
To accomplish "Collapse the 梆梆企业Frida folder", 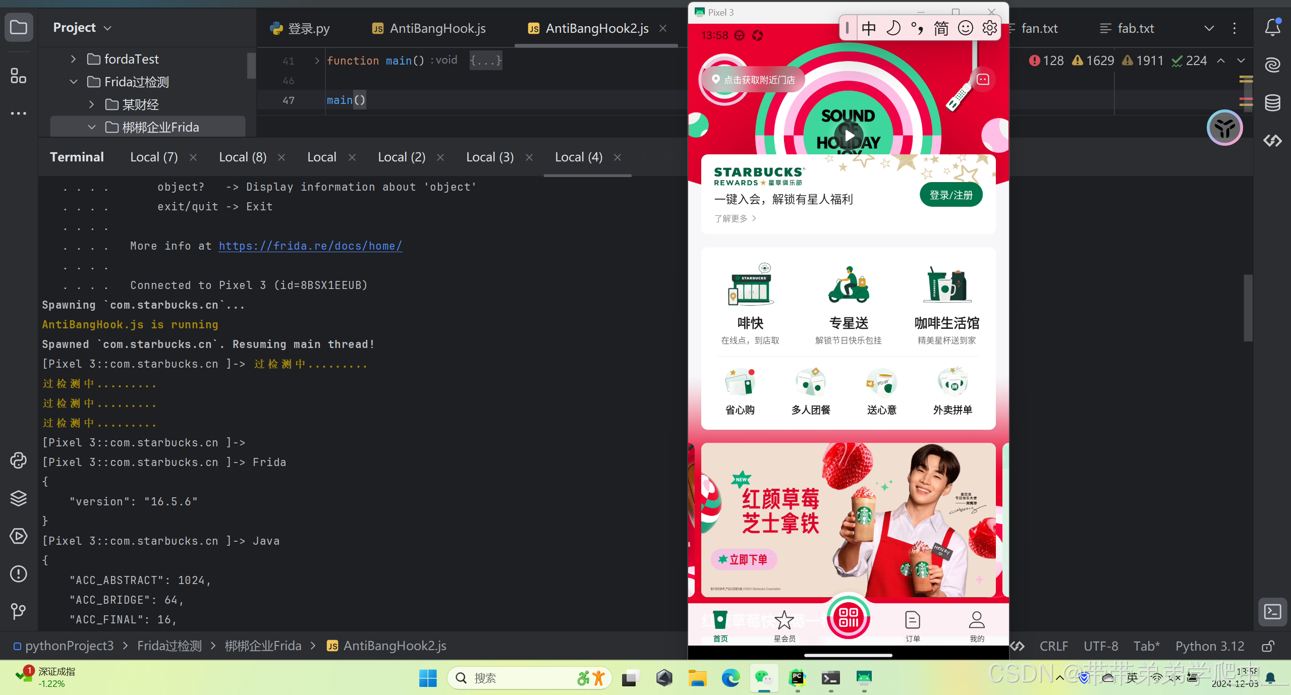I will pos(91,127).
